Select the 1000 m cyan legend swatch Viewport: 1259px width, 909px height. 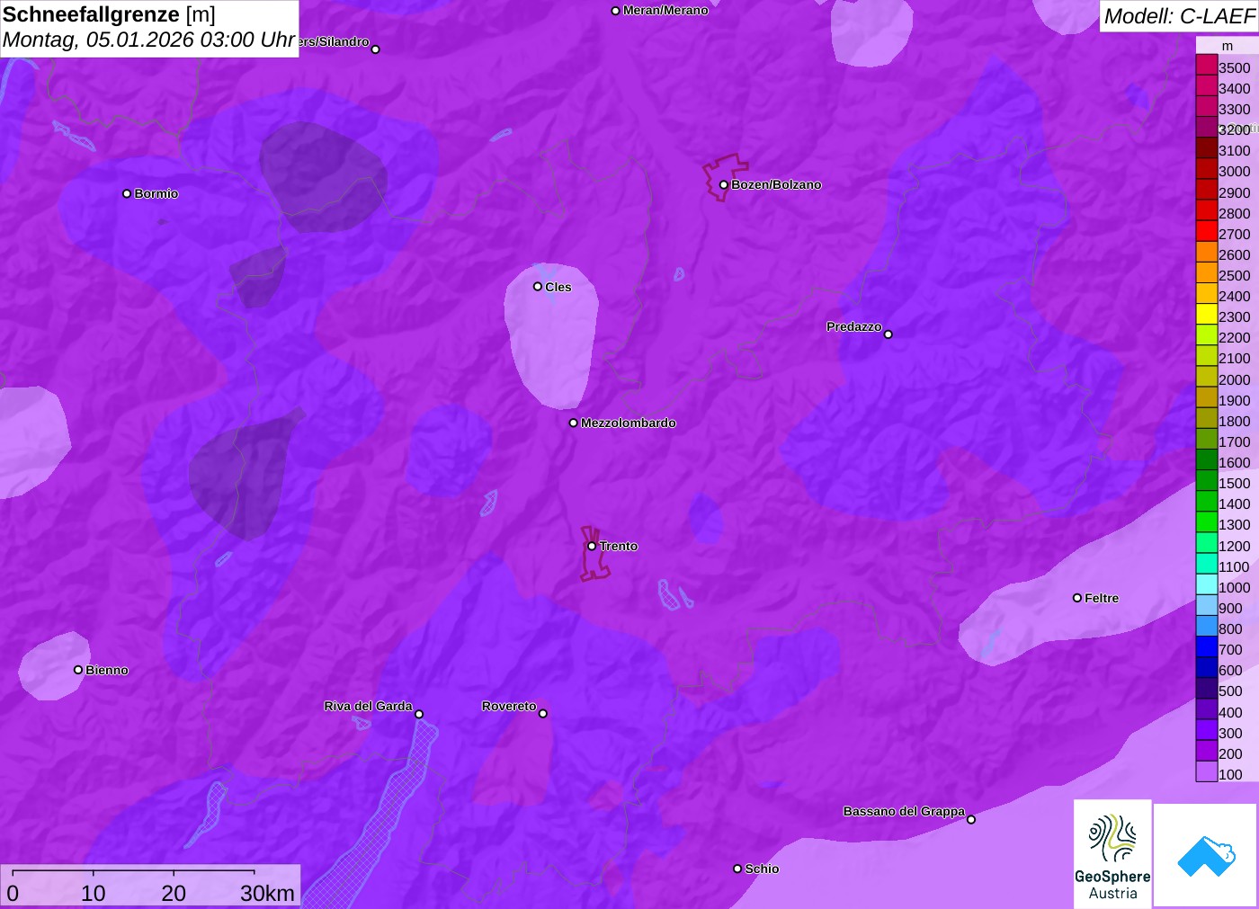[x=1206, y=584]
